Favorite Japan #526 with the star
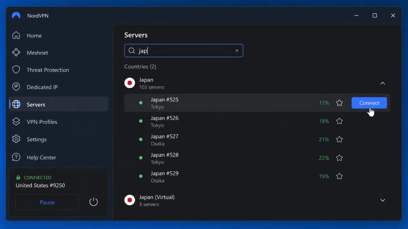 [339, 121]
